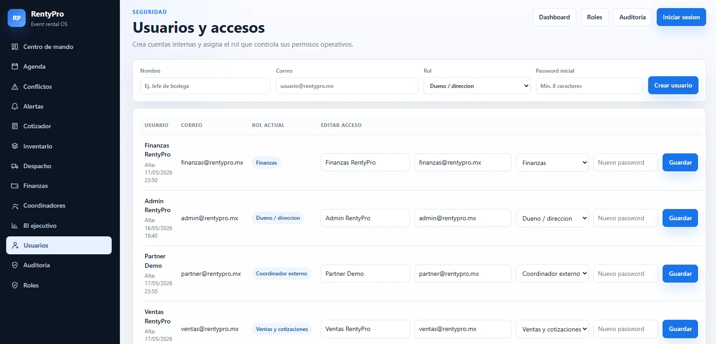Click the Inventario layers icon

click(x=15, y=146)
